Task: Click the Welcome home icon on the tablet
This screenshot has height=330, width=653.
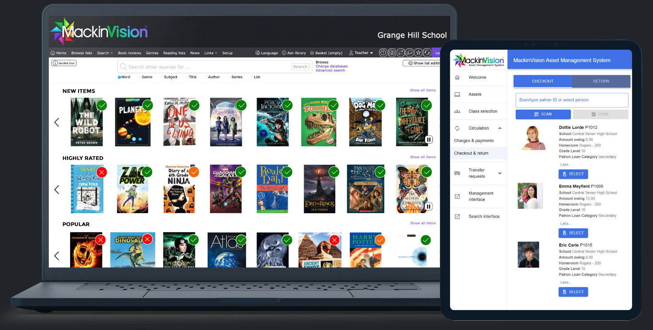Action: point(457,77)
